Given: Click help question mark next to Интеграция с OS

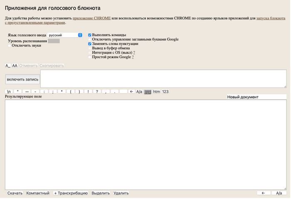Looking at the screenshot, I should tap(134, 53).
